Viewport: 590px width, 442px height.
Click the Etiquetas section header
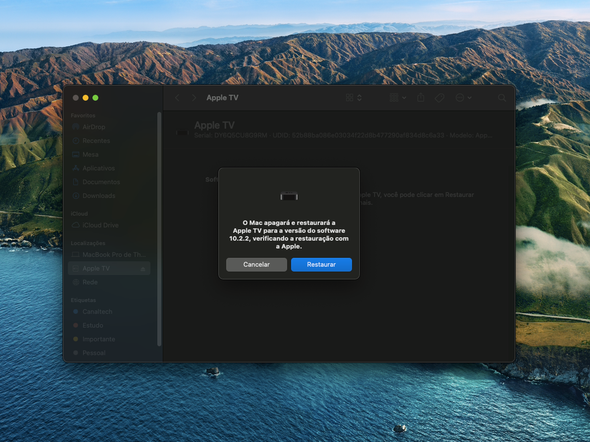[x=83, y=300]
